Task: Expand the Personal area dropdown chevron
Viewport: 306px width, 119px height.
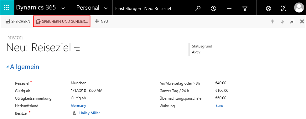Action: [x=106, y=8]
